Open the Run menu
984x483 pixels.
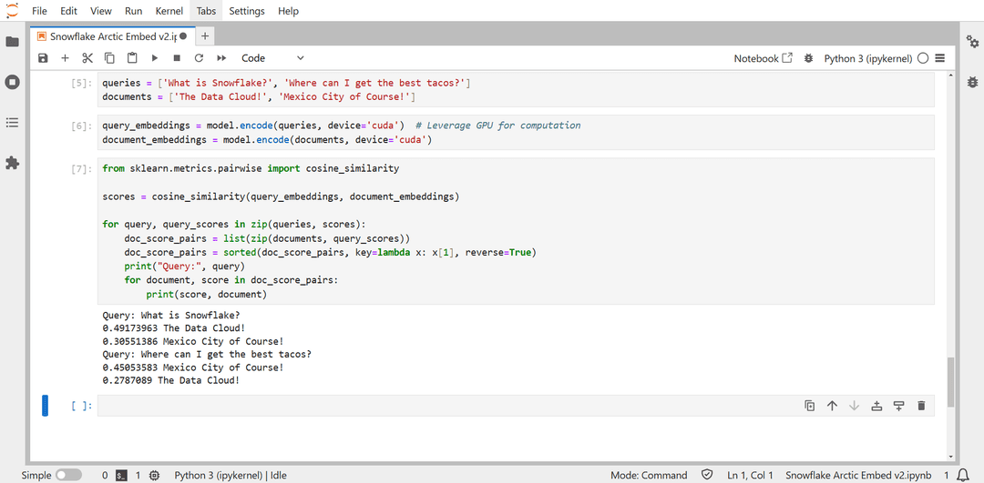(x=133, y=11)
